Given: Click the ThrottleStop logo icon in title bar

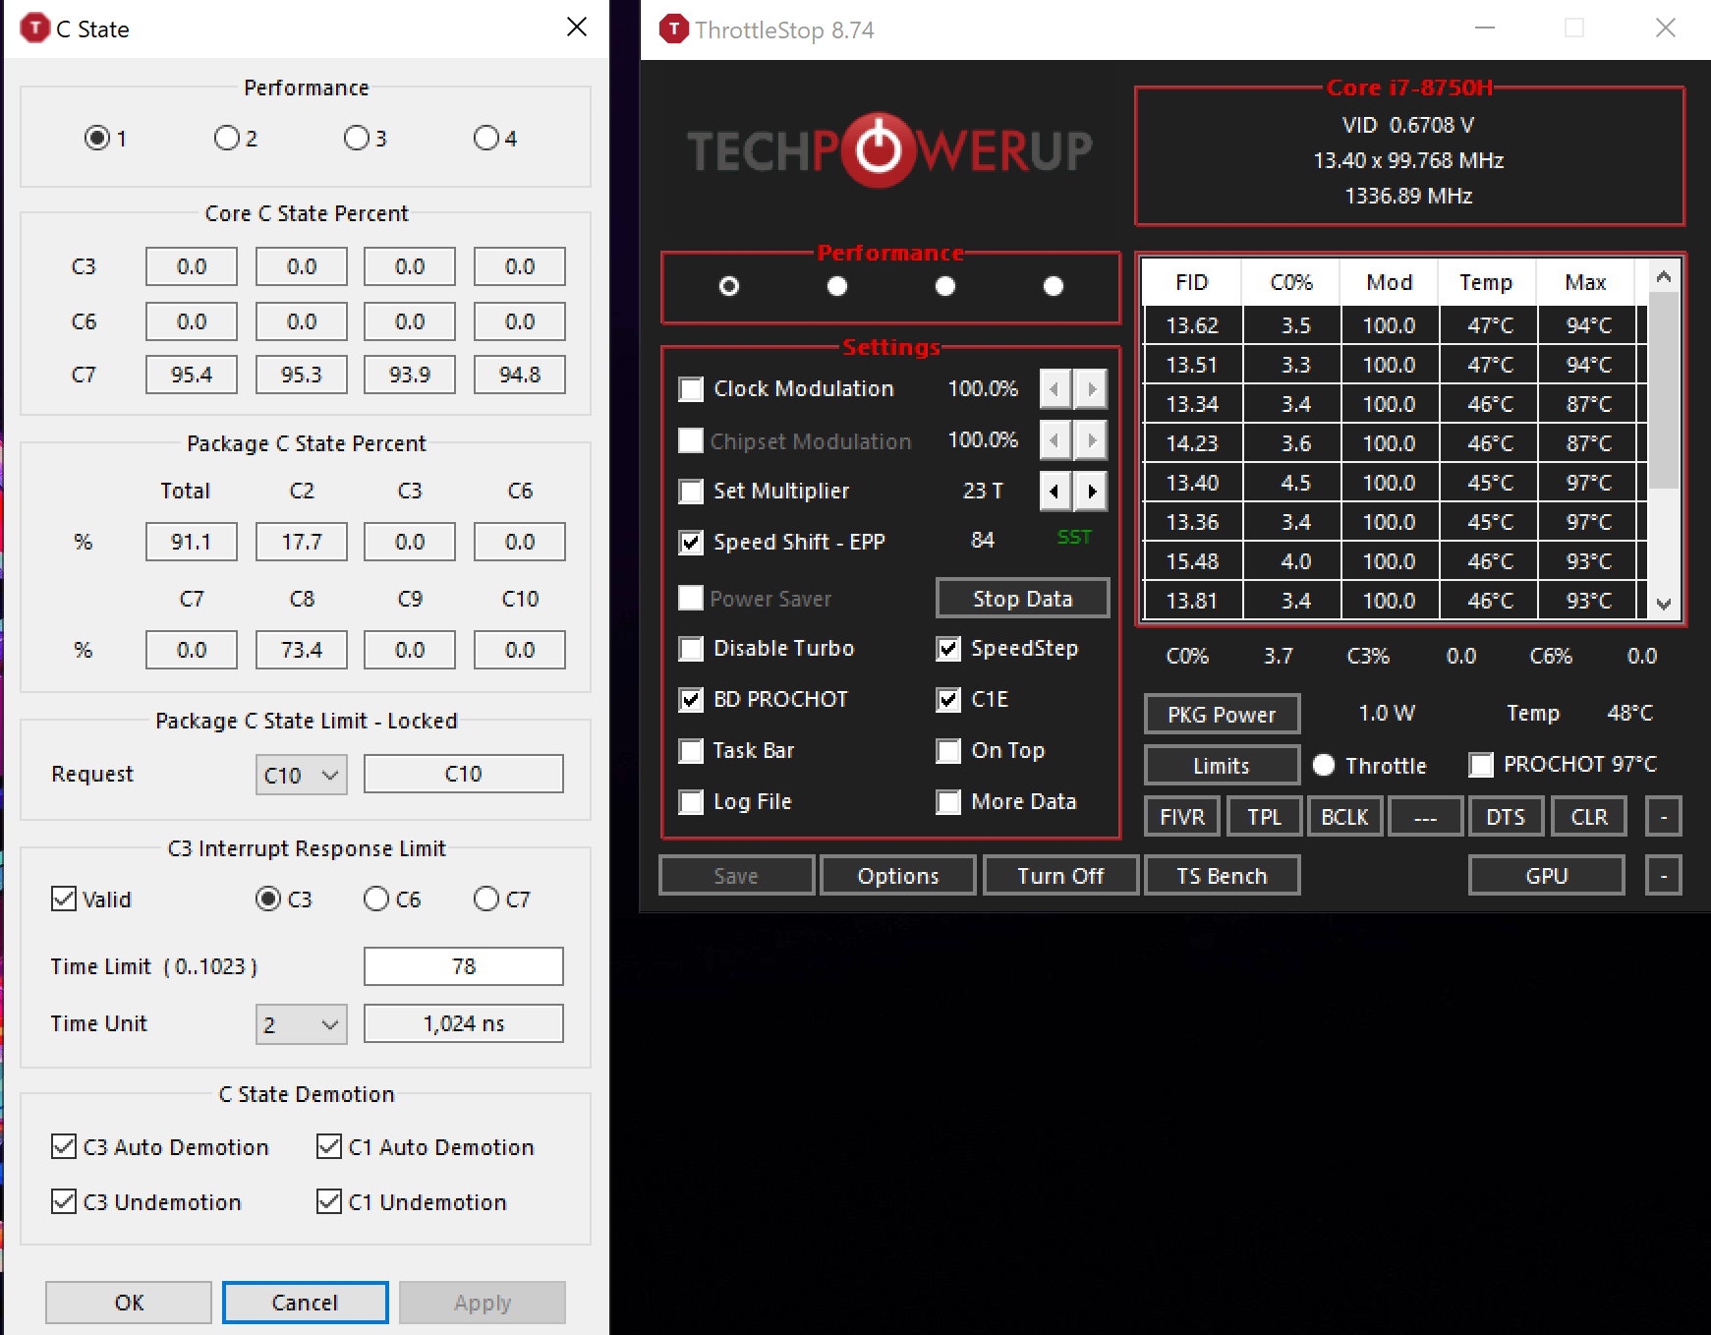Looking at the screenshot, I should click(674, 29).
